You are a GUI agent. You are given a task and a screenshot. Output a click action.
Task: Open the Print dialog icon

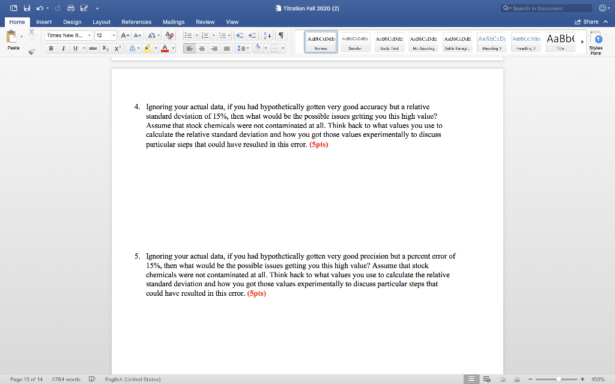coord(71,8)
